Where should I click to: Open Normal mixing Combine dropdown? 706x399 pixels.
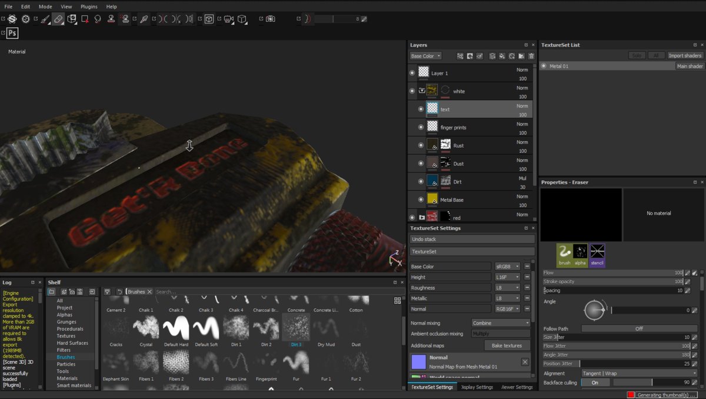501,323
